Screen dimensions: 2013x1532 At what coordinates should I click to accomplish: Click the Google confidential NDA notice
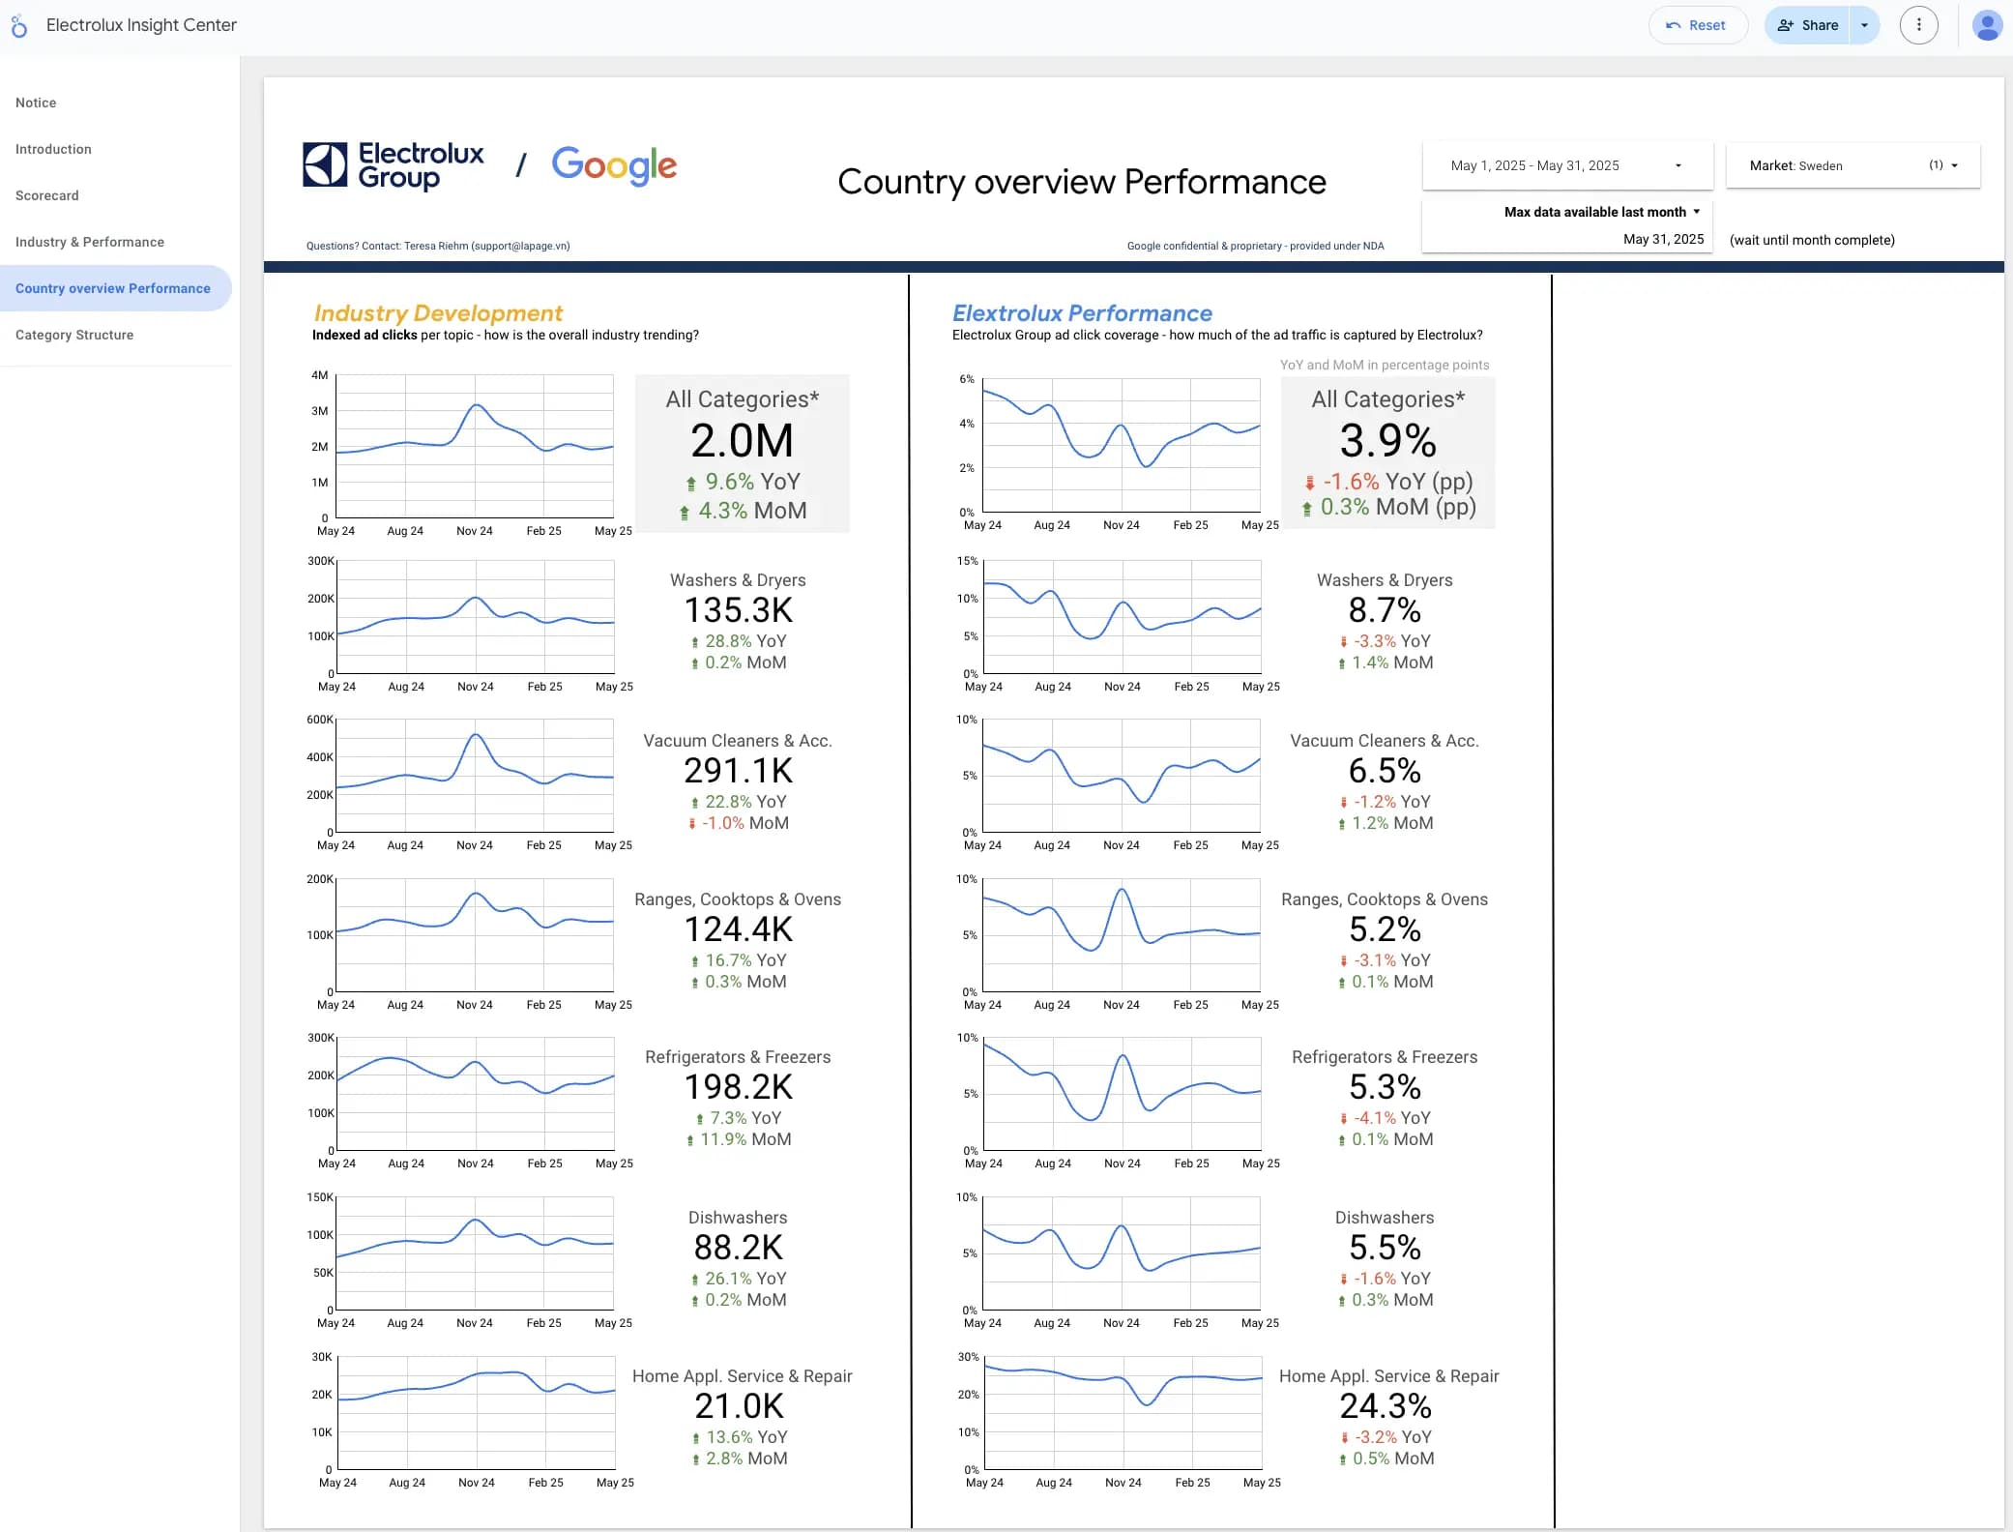[1255, 246]
